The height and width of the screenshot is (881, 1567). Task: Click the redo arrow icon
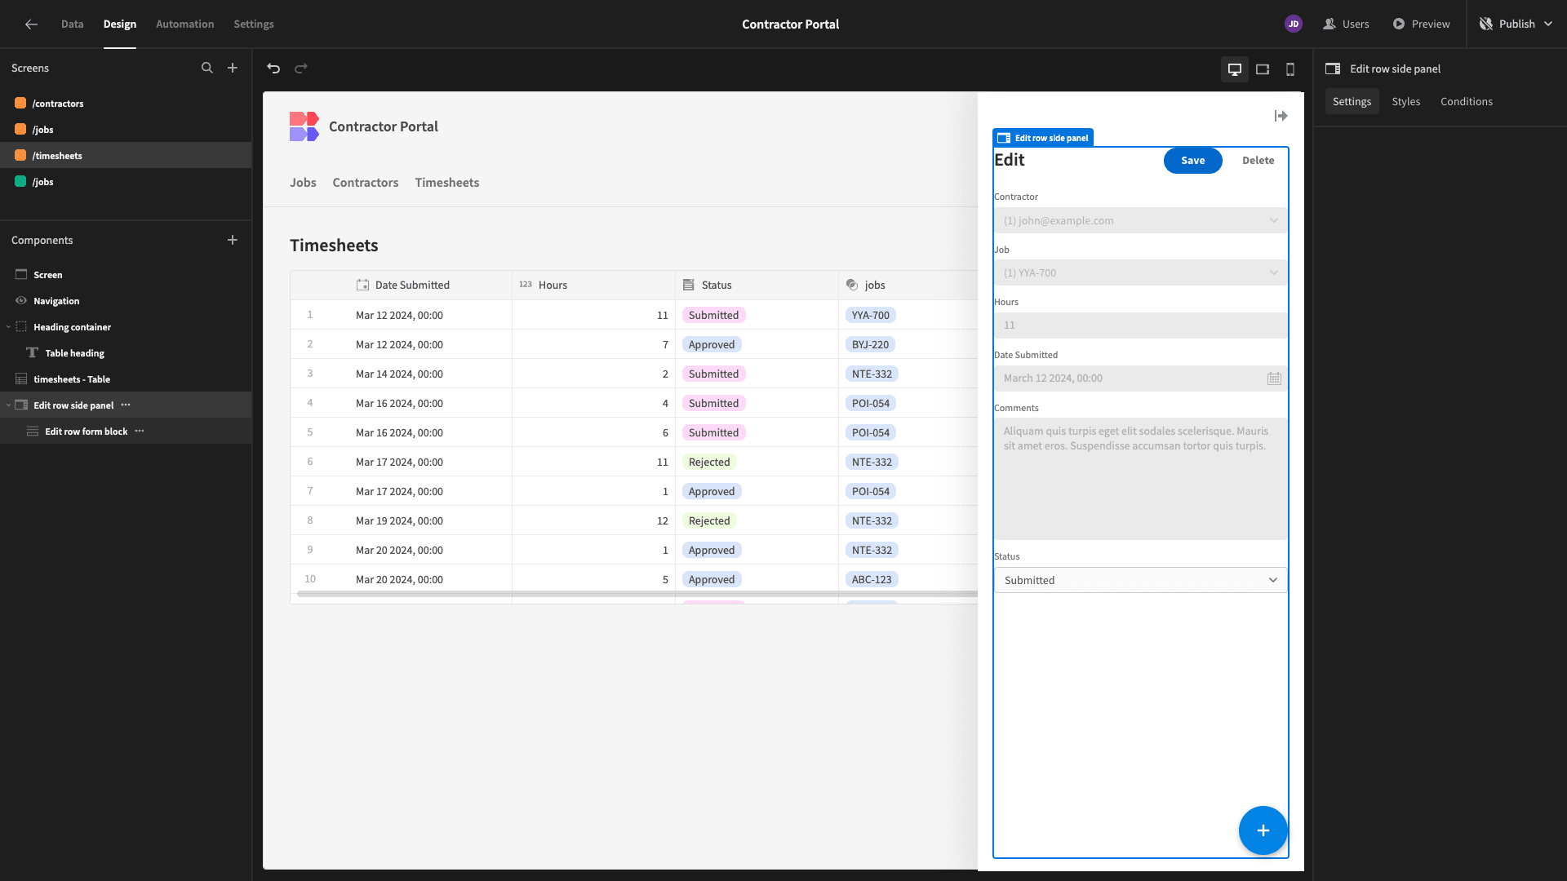[301, 69]
